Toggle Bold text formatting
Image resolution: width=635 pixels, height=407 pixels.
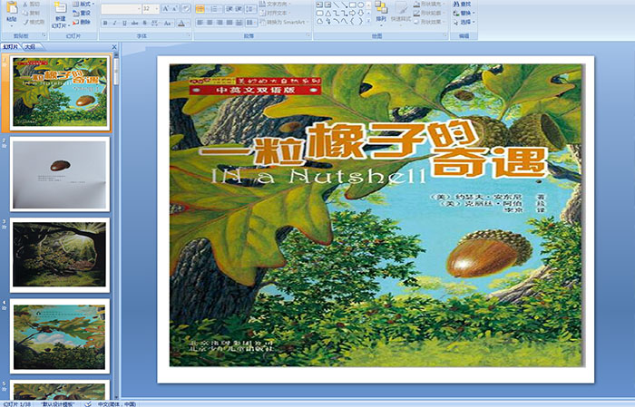105,23
